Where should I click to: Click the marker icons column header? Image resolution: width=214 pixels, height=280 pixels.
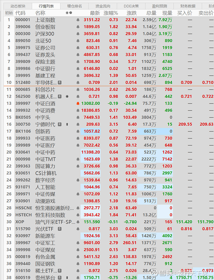point(69,13)
